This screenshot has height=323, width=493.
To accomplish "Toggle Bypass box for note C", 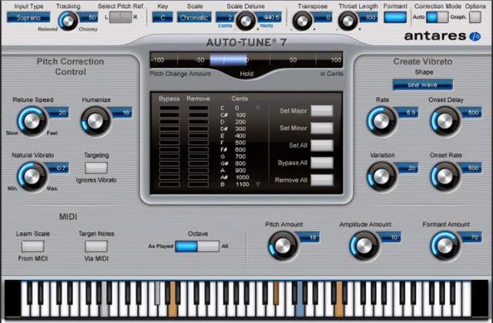I will (x=169, y=108).
